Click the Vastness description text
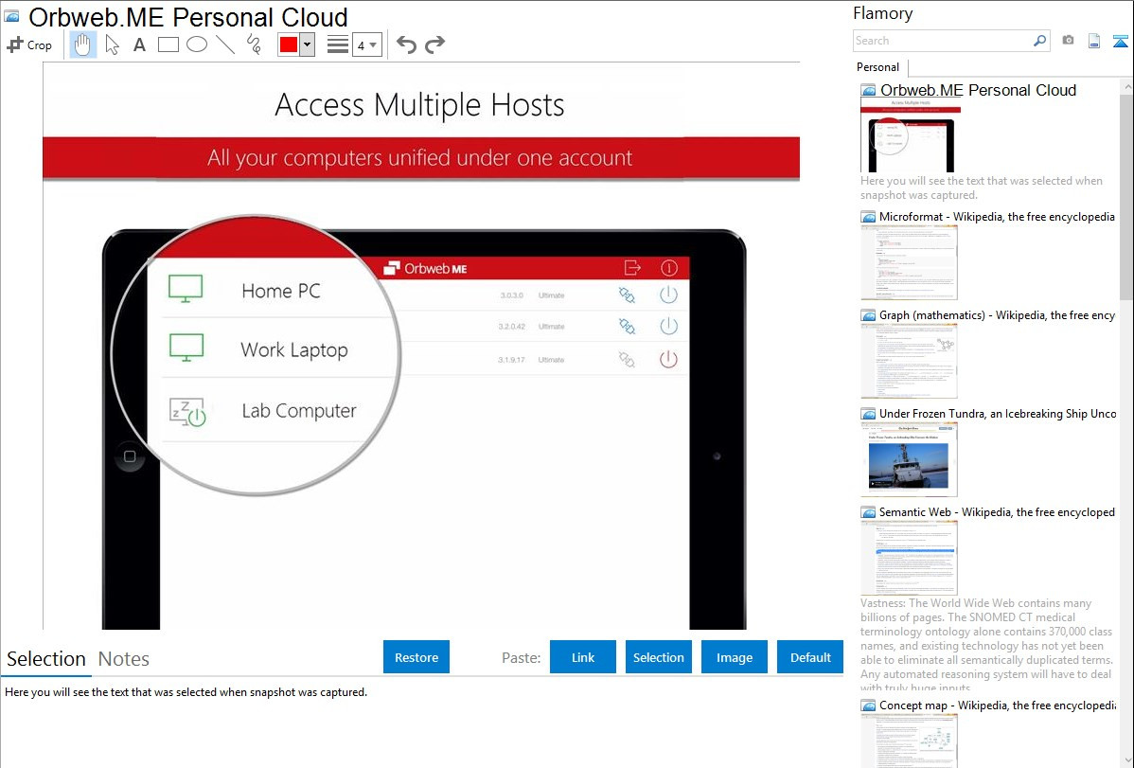The height and width of the screenshot is (768, 1134). click(x=987, y=645)
